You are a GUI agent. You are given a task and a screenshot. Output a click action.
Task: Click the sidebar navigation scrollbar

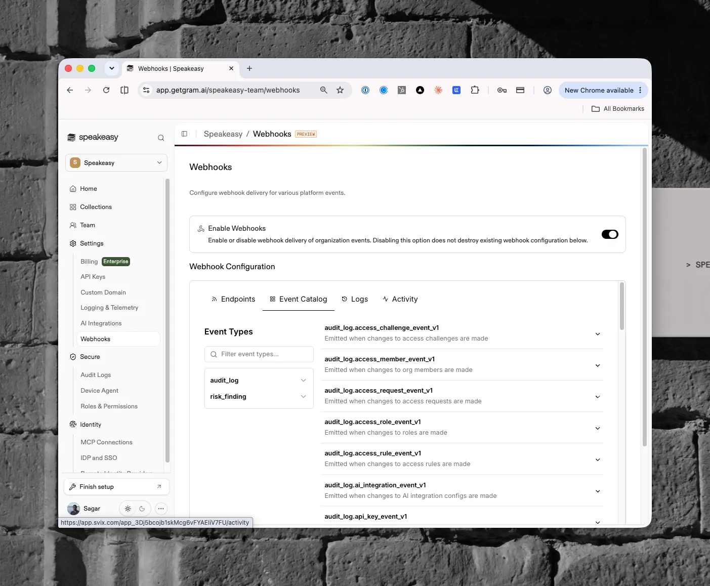click(168, 320)
